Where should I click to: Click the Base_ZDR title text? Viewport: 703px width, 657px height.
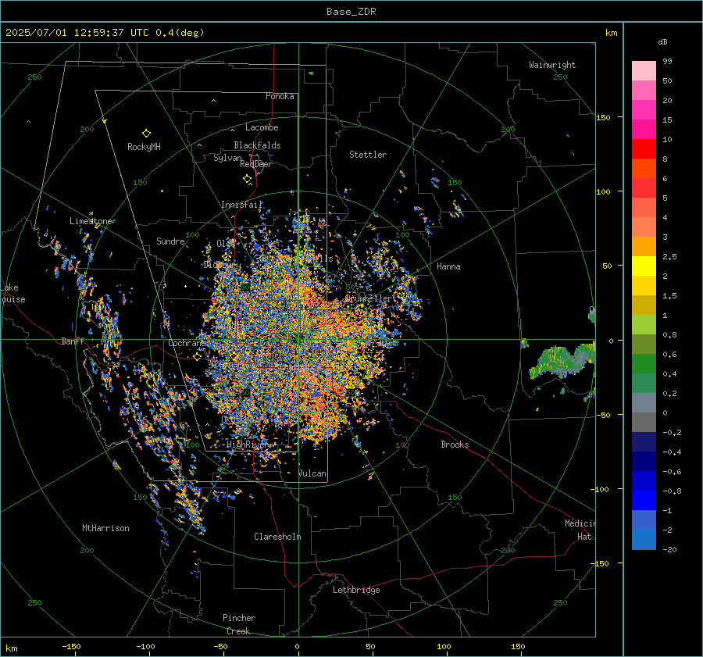click(x=351, y=12)
